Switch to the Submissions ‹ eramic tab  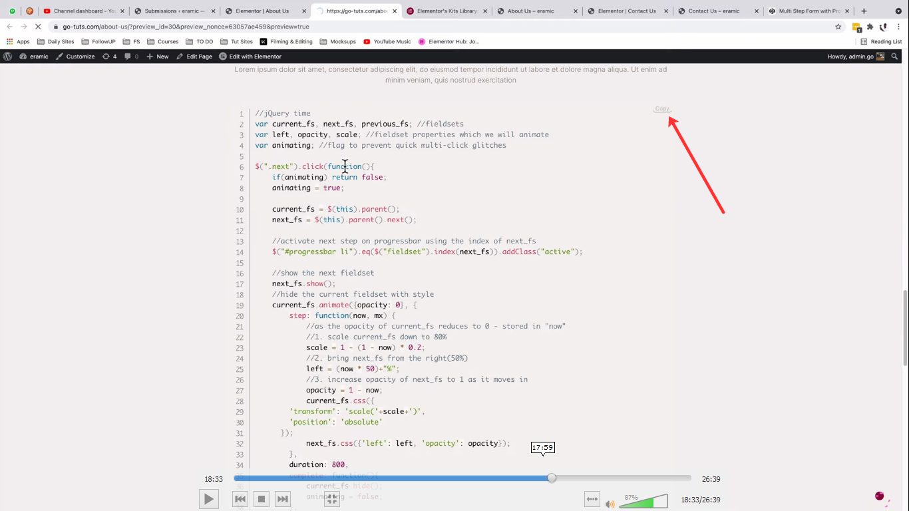tap(175, 11)
